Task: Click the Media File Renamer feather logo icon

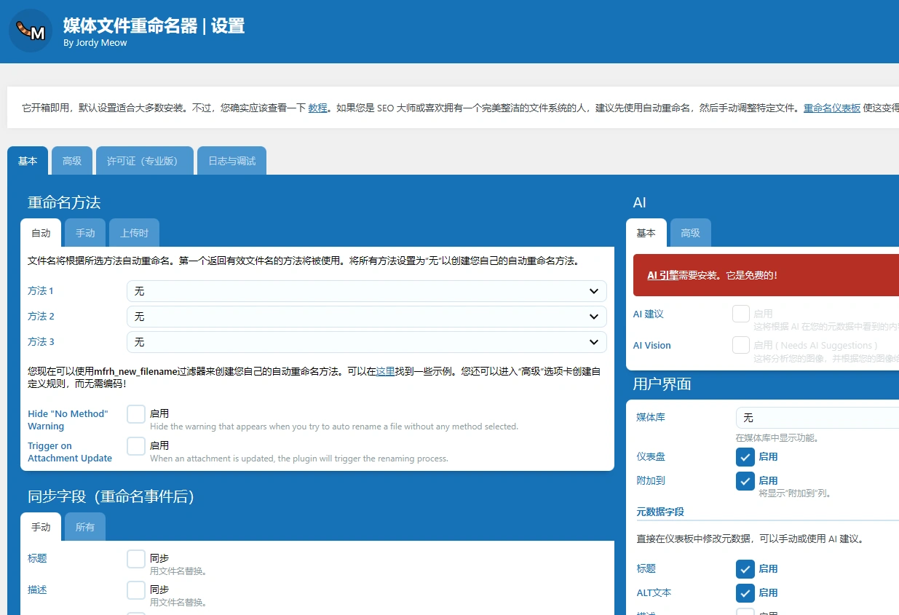Action: click(31, 31)
